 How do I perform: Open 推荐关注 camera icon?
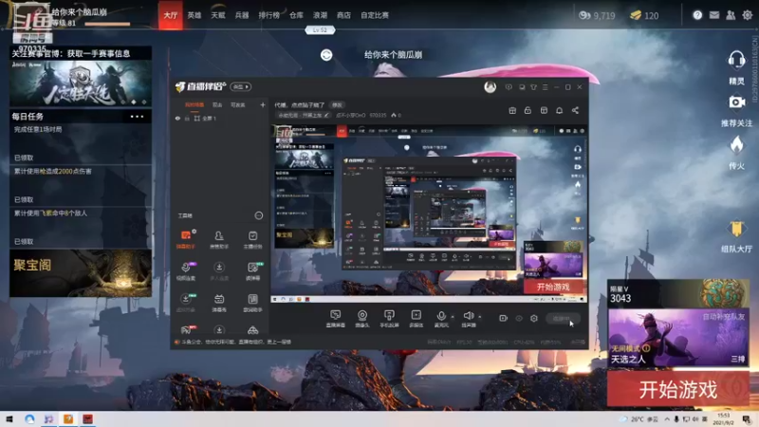pyautogui.click(x=736, y=102)
